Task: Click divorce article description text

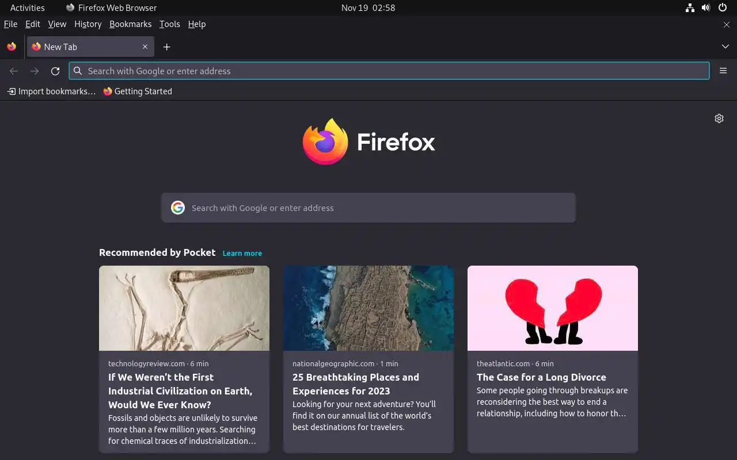Action: (x=552, y=402)
